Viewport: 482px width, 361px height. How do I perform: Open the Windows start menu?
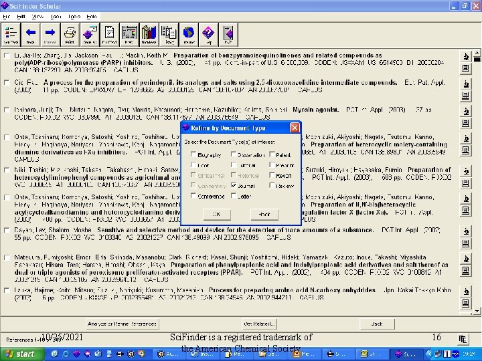[x=21, y=354]
